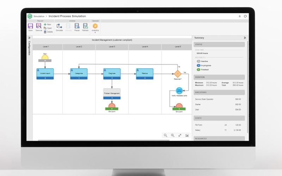This screenshot has height=176, width=282.
Task: Click the Save icon in the Record group
Action: (x=30, y=26)
